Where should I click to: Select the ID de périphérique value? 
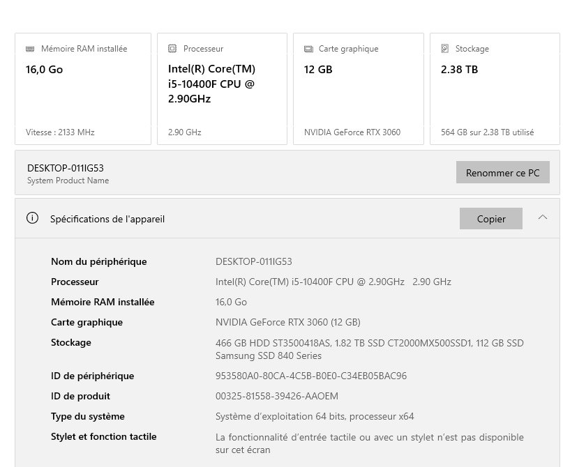click(x=310, y=376)
